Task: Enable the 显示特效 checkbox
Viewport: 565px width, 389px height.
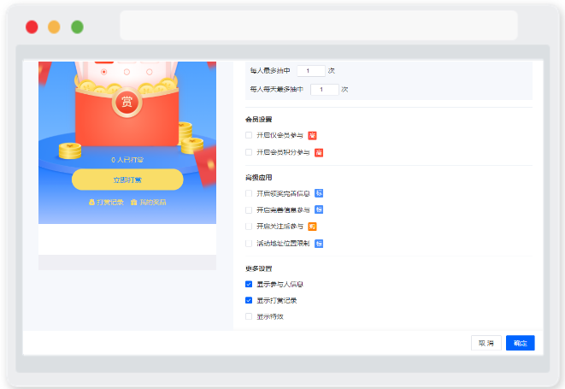Action: 249,316
